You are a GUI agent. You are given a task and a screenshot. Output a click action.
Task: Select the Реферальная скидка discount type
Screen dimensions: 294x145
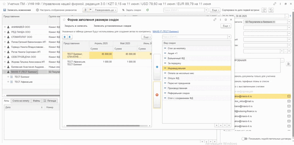(197, 93)
